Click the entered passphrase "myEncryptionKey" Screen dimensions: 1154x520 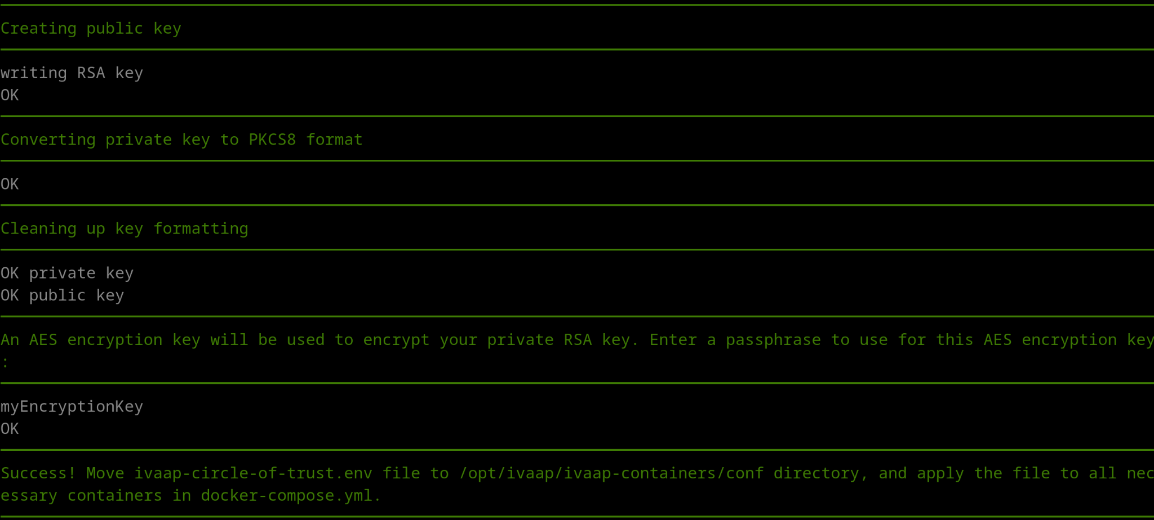(72, 406)
